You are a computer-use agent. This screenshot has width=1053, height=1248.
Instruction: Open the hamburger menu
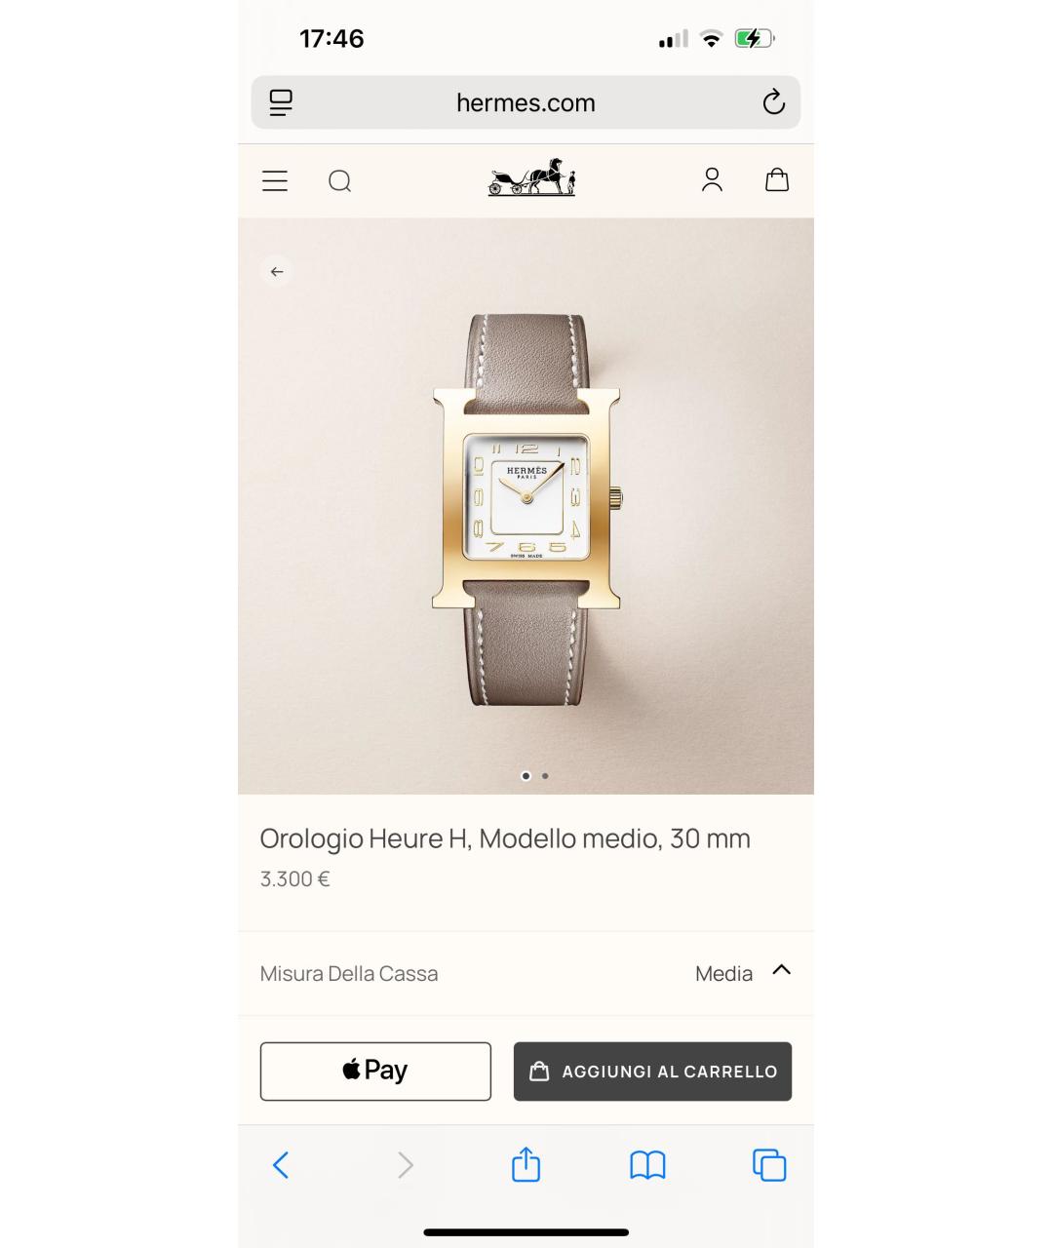pyautogui.click(x=275, y=180)
